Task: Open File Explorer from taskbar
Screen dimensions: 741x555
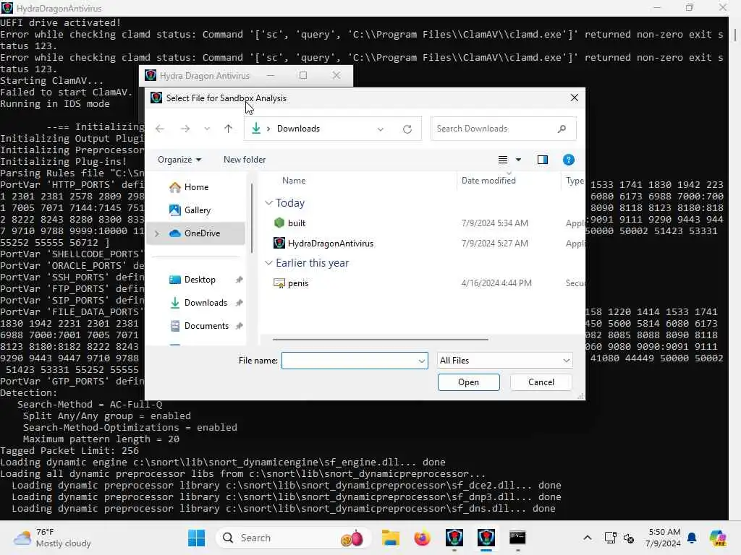Action: pyautogui.click(x=390, y=538)
